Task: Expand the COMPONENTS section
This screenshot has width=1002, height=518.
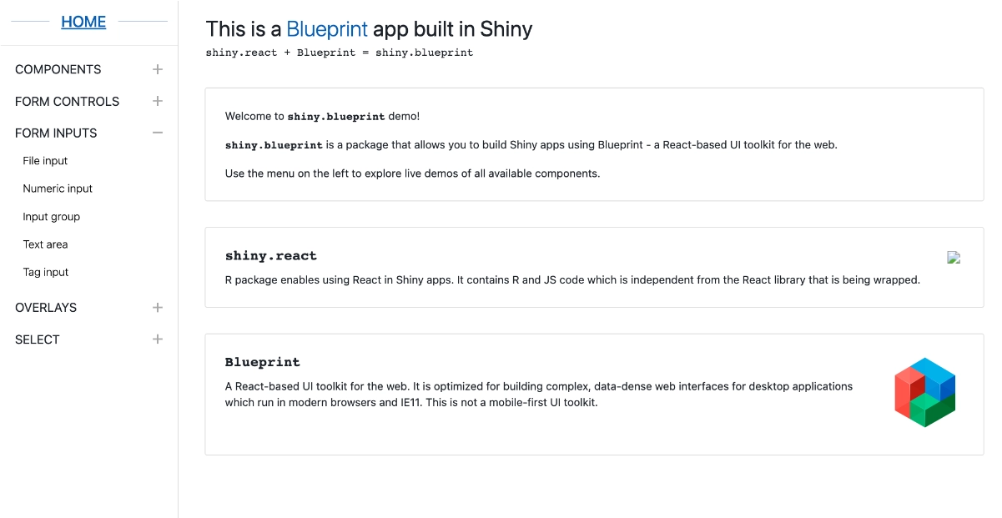Action: point(157,69)
